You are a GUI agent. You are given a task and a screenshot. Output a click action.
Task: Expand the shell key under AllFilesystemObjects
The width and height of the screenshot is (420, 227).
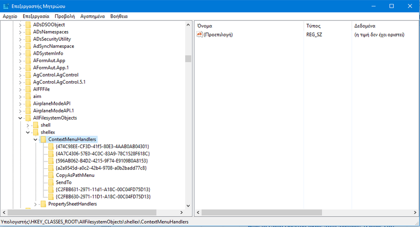coord(28,126)
